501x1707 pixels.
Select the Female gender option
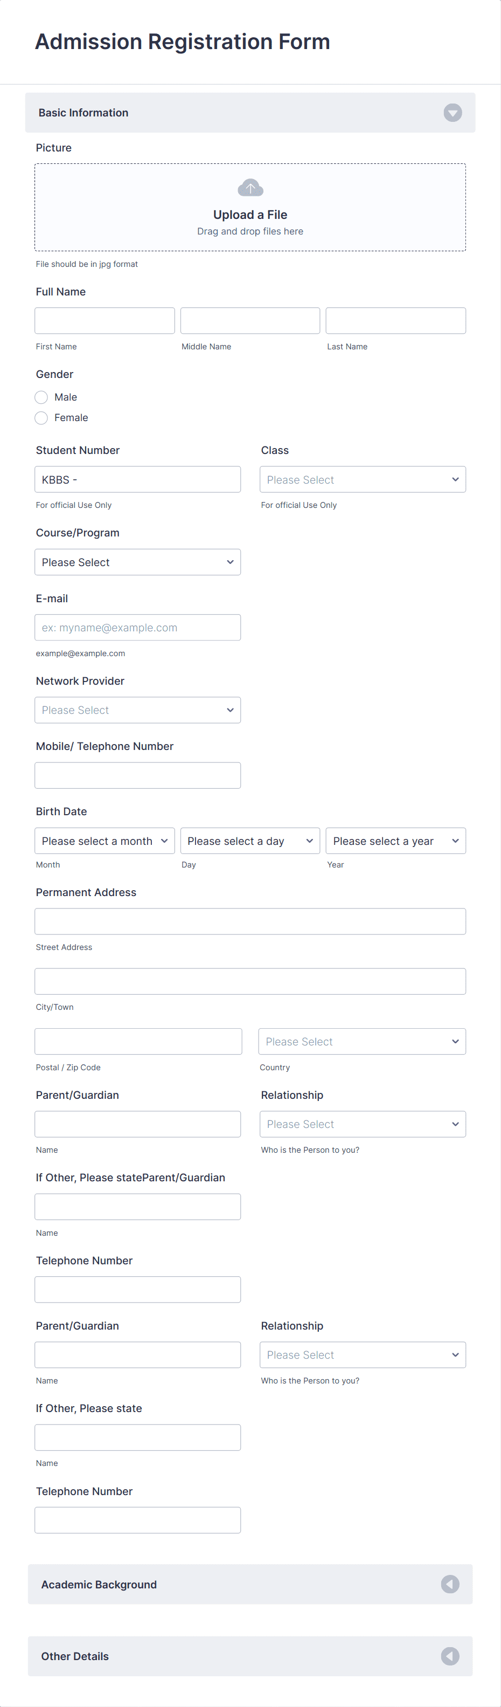coord(41,417)
